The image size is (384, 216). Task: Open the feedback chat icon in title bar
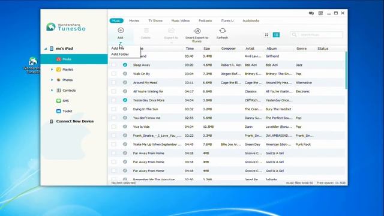[x=311, y=13]
